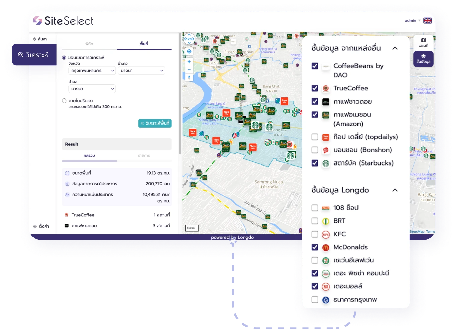Image resolution: width=455 pixels, height=329 pixels.
Task: Select the วิเคราะห์ analysis sidebar button
Action: (x=34, y=55)
